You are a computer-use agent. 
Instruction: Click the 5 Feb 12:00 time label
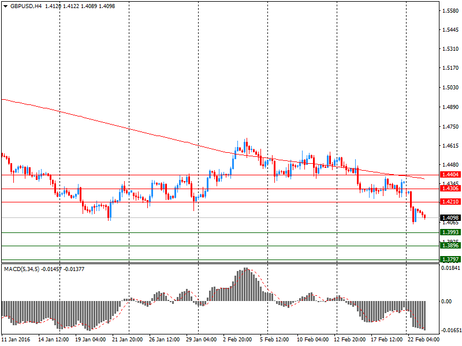(x=274, y=339)
